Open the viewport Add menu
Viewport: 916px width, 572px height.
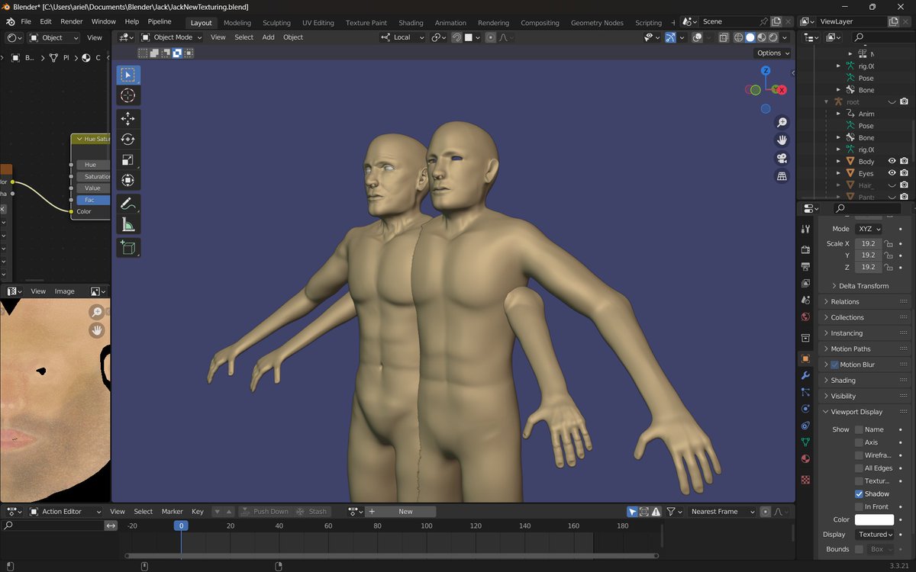coord(268,37)
